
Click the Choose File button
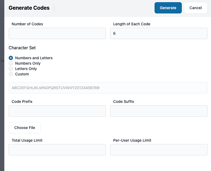click(x=25, y=128)
